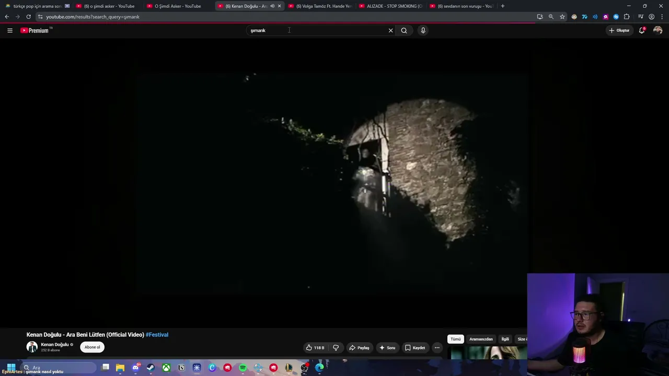Open the Chrome profile menu
Screen dimensions: 669x376
pyautogui.click(x=651, y=17)
